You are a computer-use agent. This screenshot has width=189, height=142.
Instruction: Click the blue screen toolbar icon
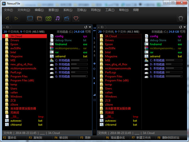point(30,19)
